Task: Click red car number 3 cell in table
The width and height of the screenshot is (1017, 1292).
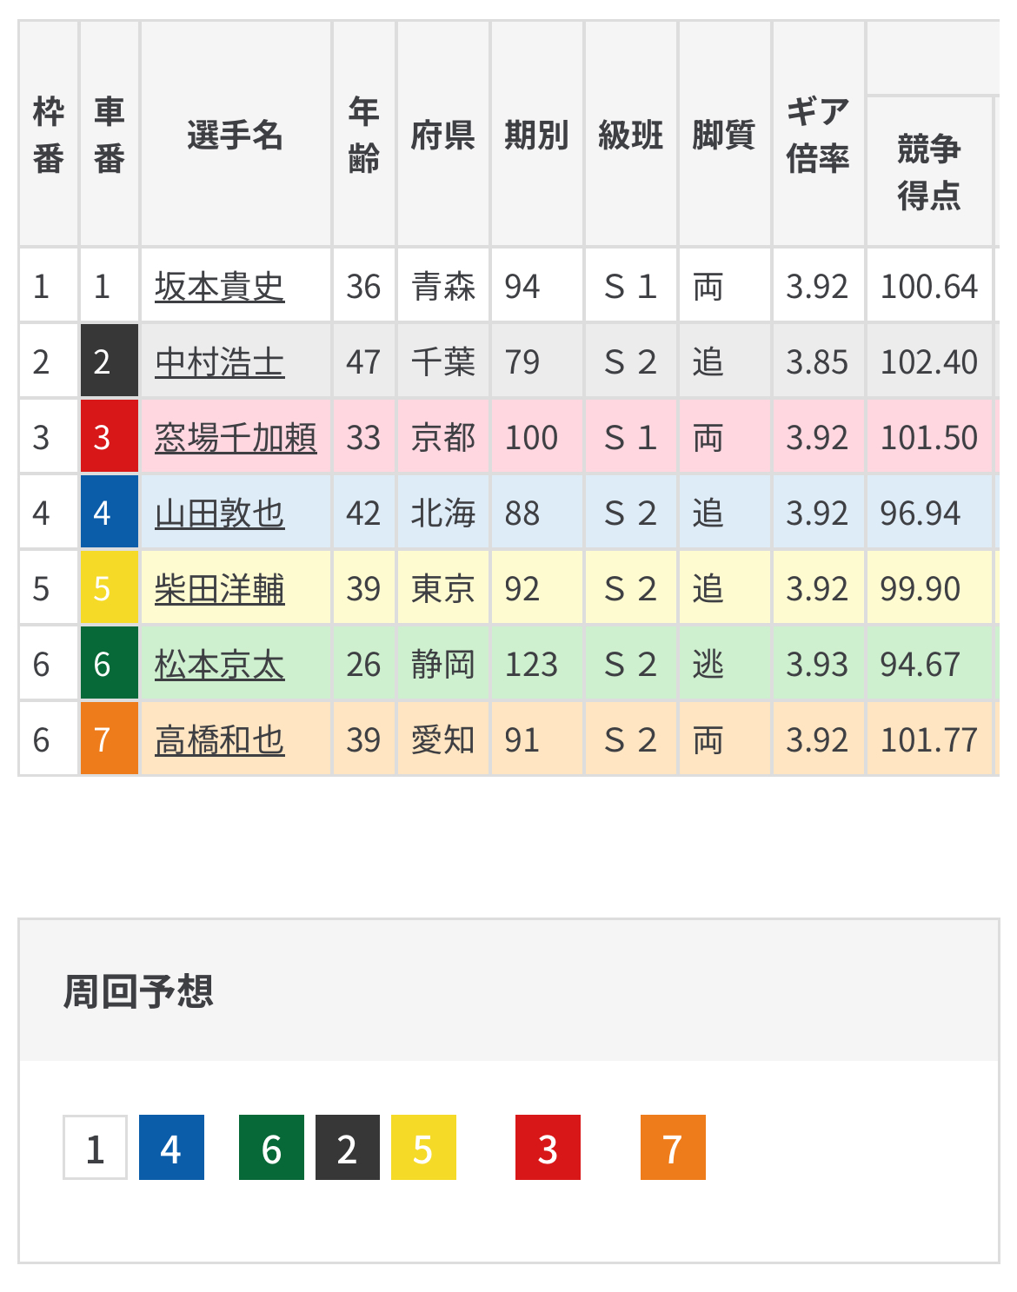Action: click(x=109, y=437)
